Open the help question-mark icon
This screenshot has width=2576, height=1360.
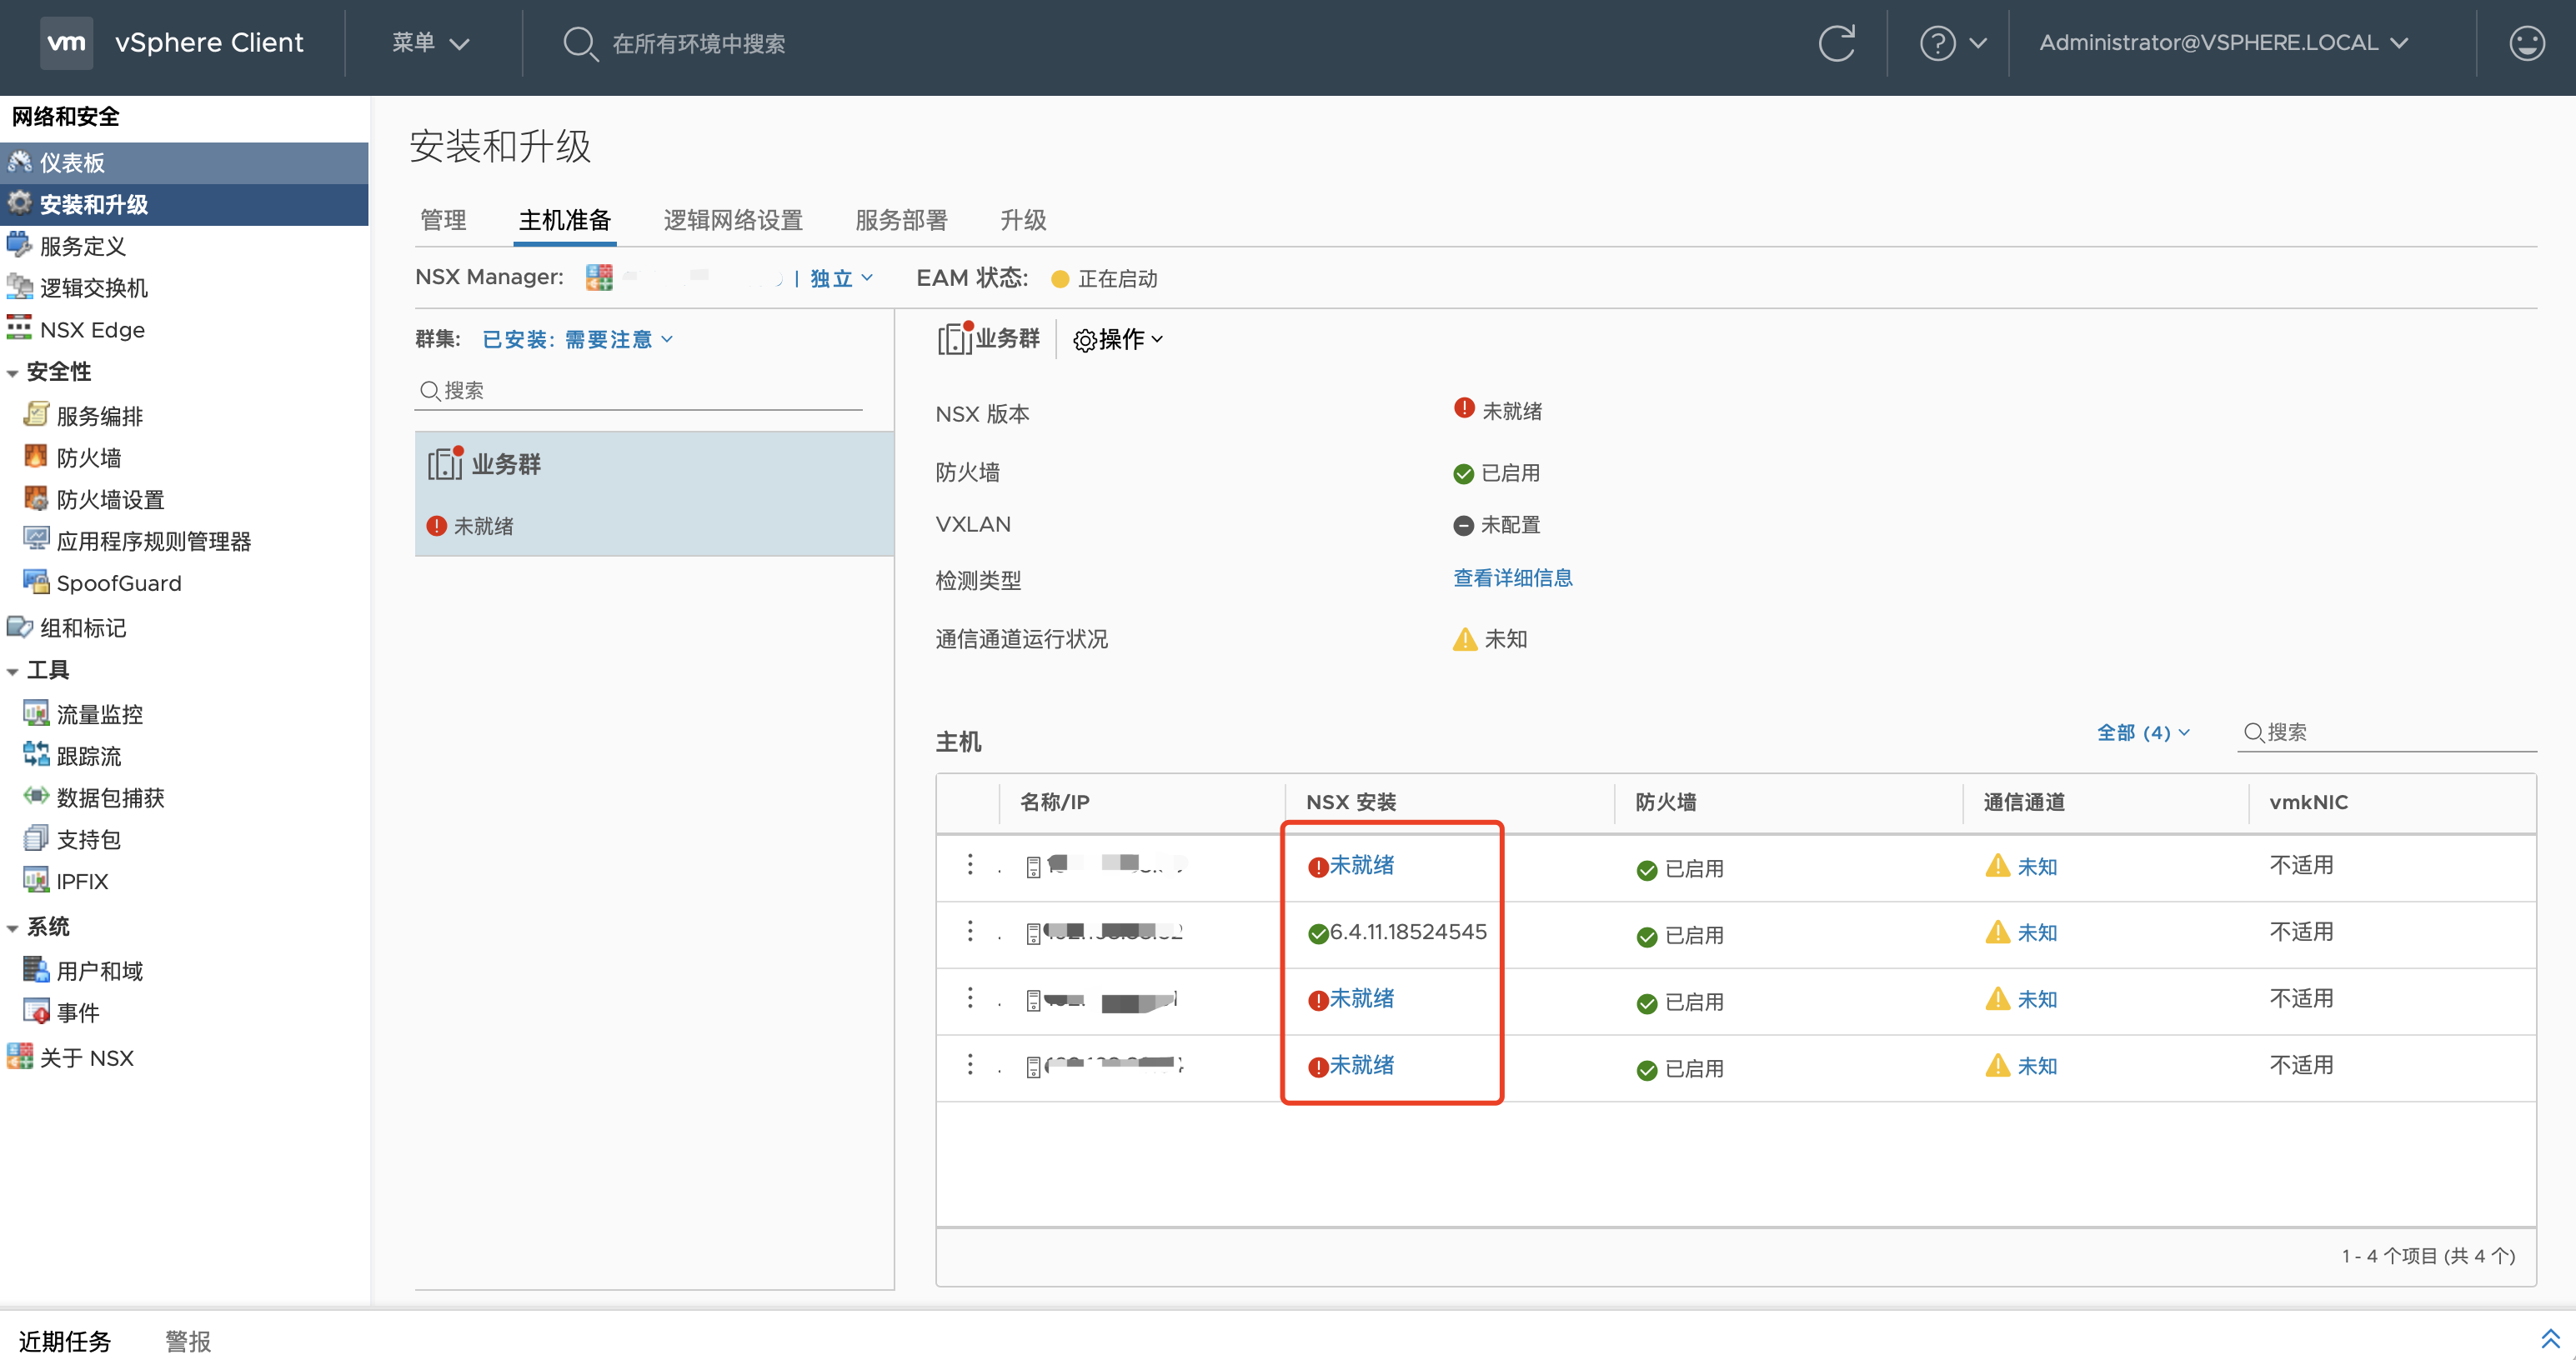1937,43
